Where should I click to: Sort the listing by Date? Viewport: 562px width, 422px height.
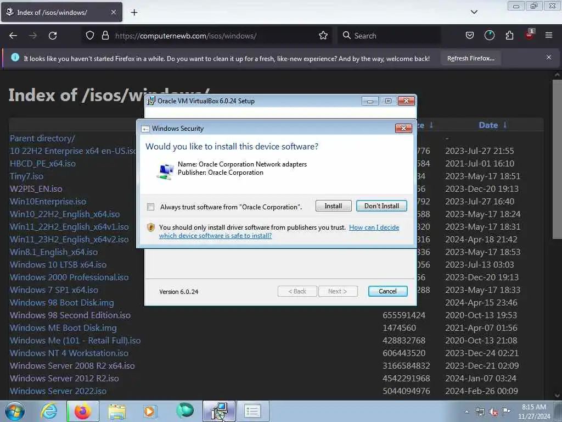(492, 125)
